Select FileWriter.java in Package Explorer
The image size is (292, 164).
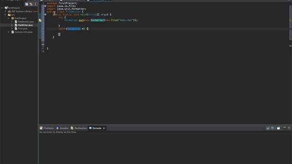[25, 25]
